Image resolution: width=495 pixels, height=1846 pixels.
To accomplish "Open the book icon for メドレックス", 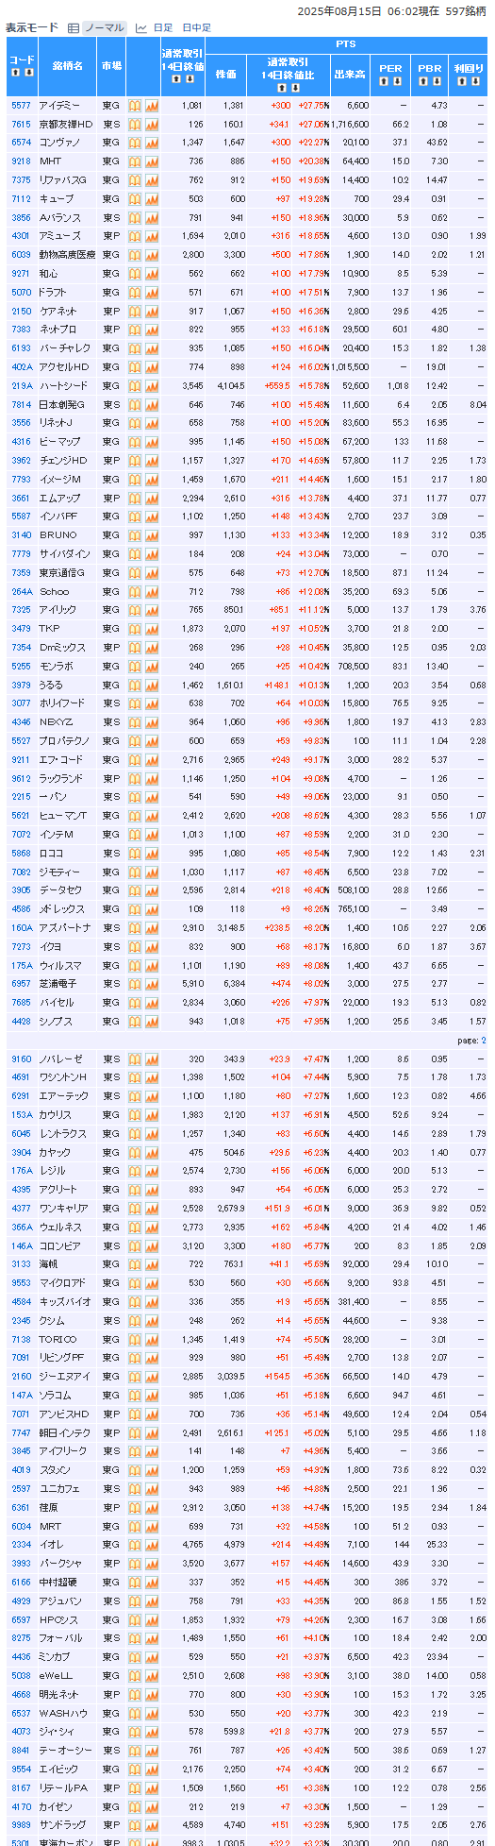I will pos(135,909).
